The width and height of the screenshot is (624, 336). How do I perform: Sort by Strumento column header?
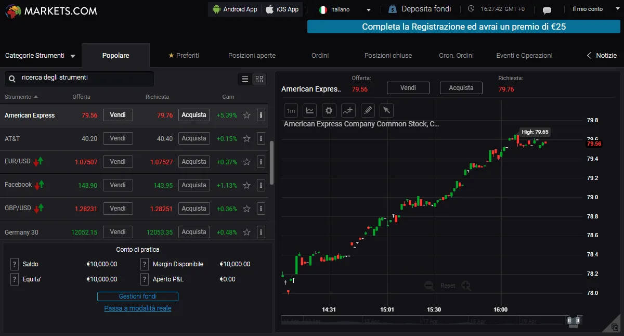click(x=21, y=97)
